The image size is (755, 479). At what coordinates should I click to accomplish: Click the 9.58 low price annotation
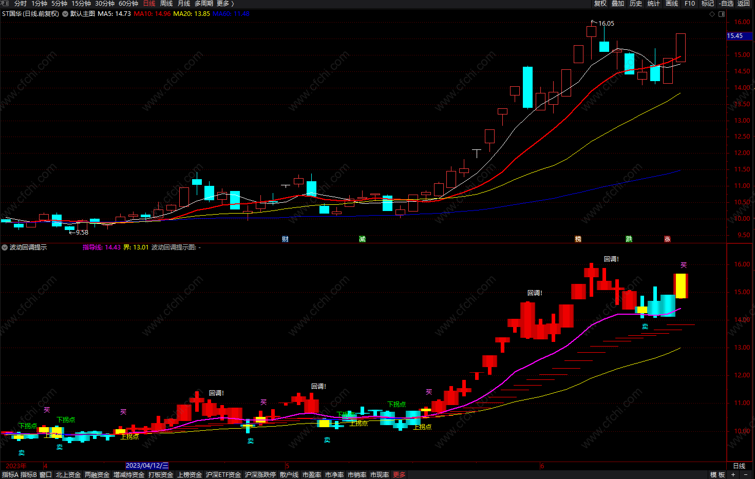click(x=82, y=233)
